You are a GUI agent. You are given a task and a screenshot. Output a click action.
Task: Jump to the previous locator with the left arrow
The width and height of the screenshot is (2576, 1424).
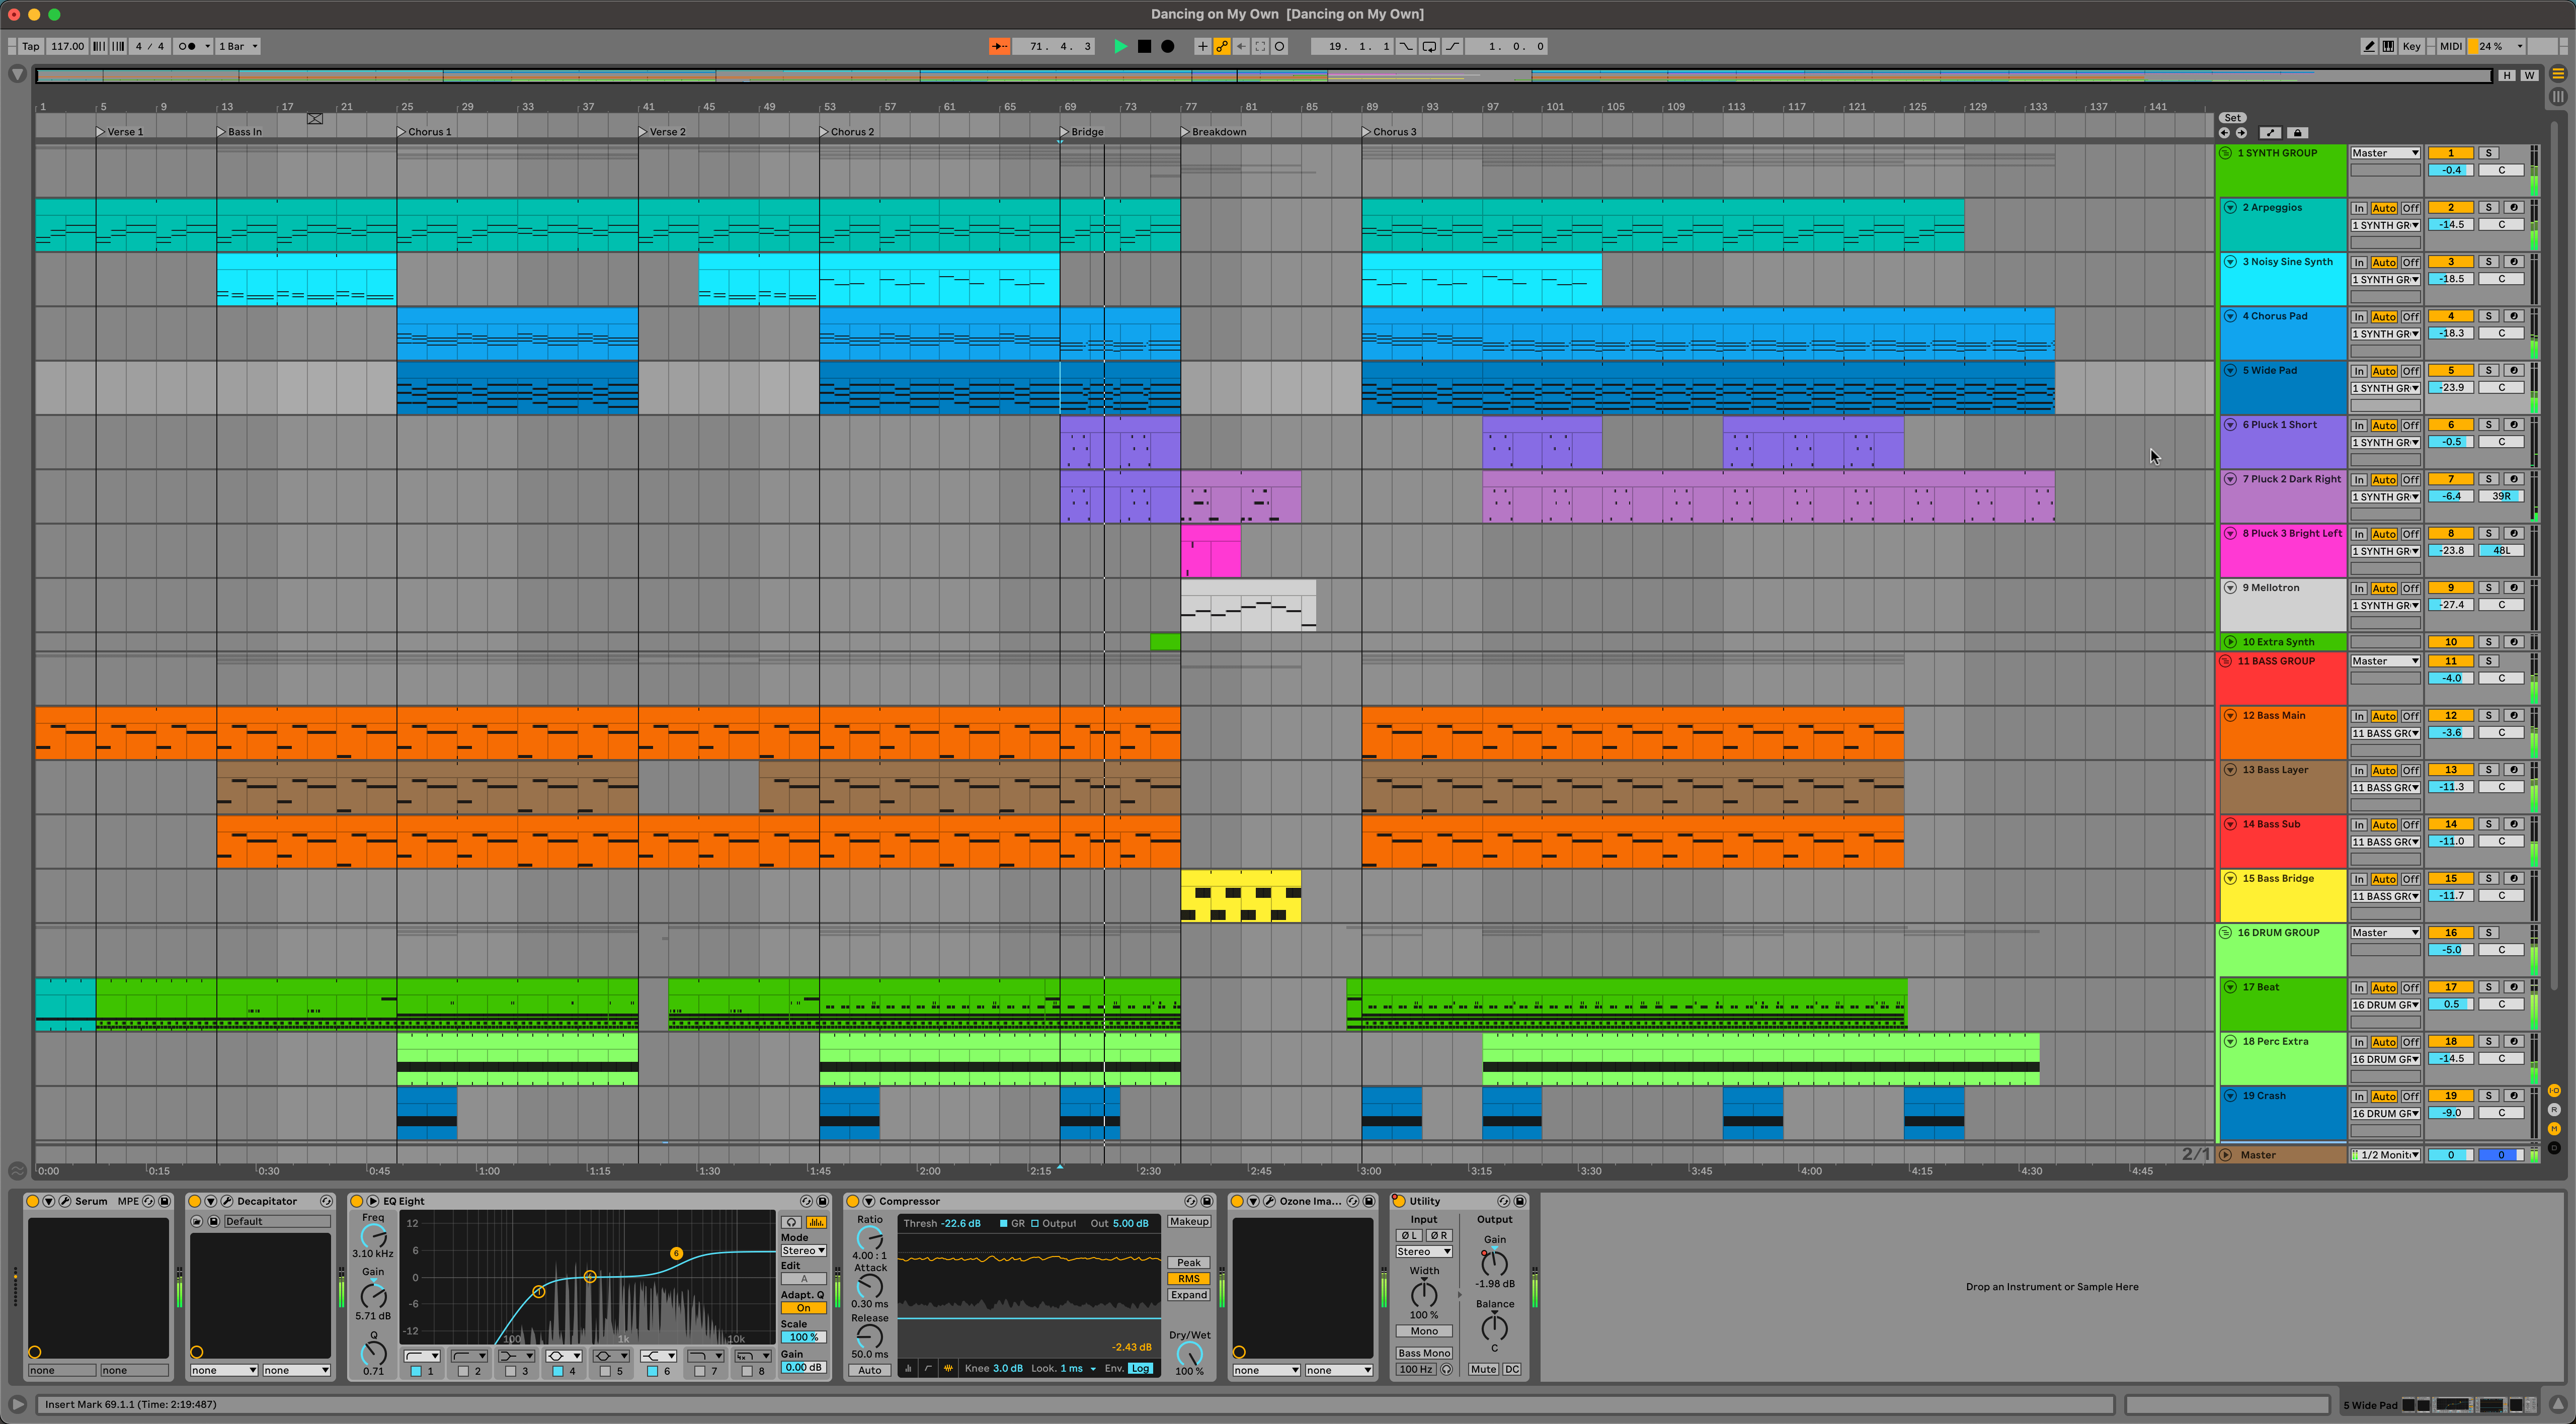click(x=2224, y=133)
